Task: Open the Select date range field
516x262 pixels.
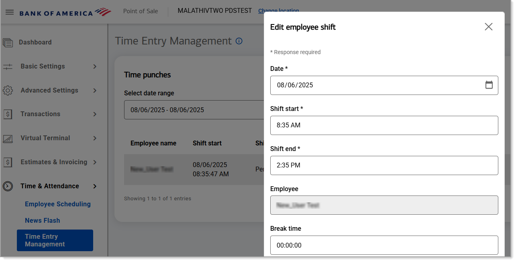Action: [194, 110]
